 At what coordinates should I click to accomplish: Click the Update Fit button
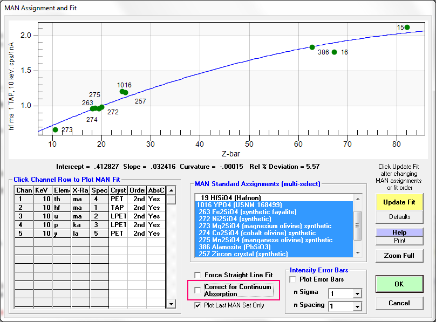tap(400, 202)
